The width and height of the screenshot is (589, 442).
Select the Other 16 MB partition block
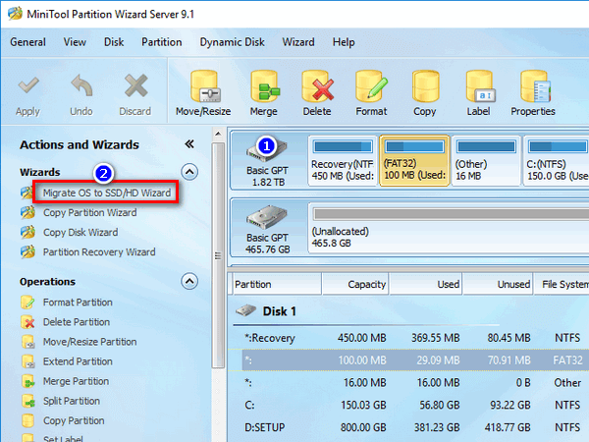pos(487,161)
